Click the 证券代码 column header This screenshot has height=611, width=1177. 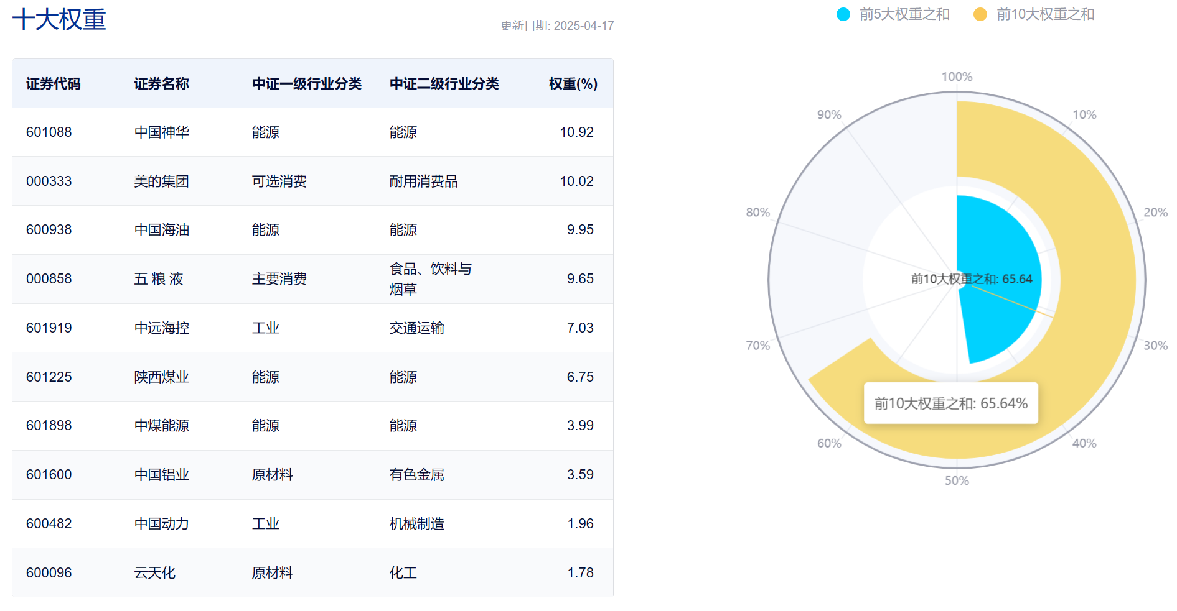[x=54, y=84]
